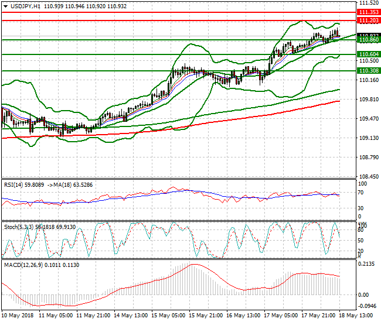Click the 109.130 price scale value
This screenshot has width=381, height=322.
click(x=369, y=138)
